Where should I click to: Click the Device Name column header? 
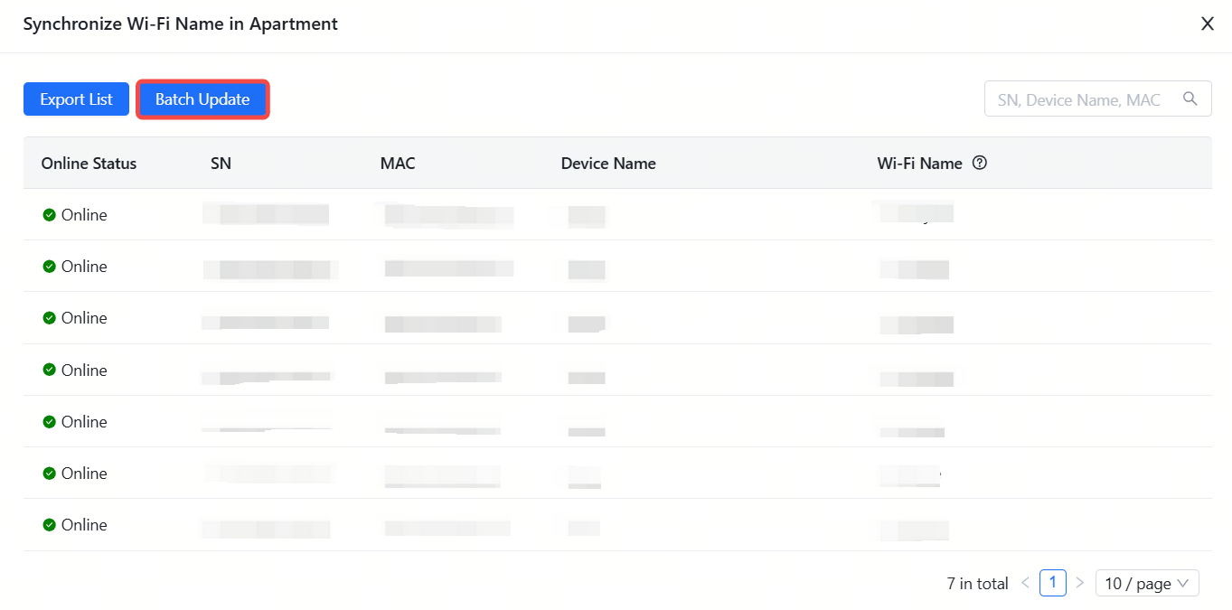pyautogui.click(x=608, y=164)
